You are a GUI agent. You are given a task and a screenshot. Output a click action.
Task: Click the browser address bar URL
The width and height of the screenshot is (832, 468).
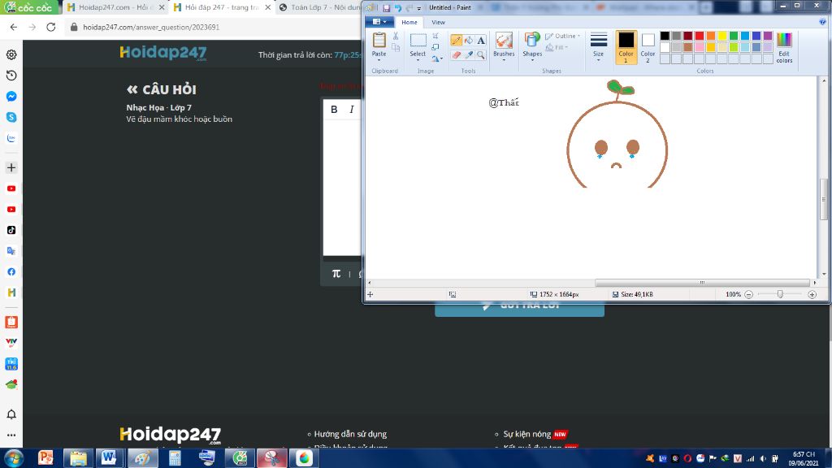tap(151, 27)
